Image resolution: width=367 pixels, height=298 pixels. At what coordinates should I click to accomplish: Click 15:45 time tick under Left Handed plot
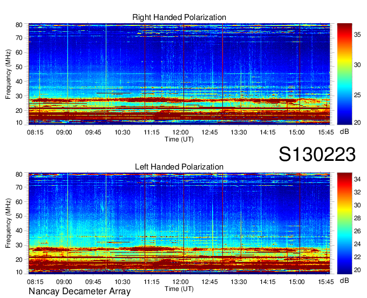point(326,282)
